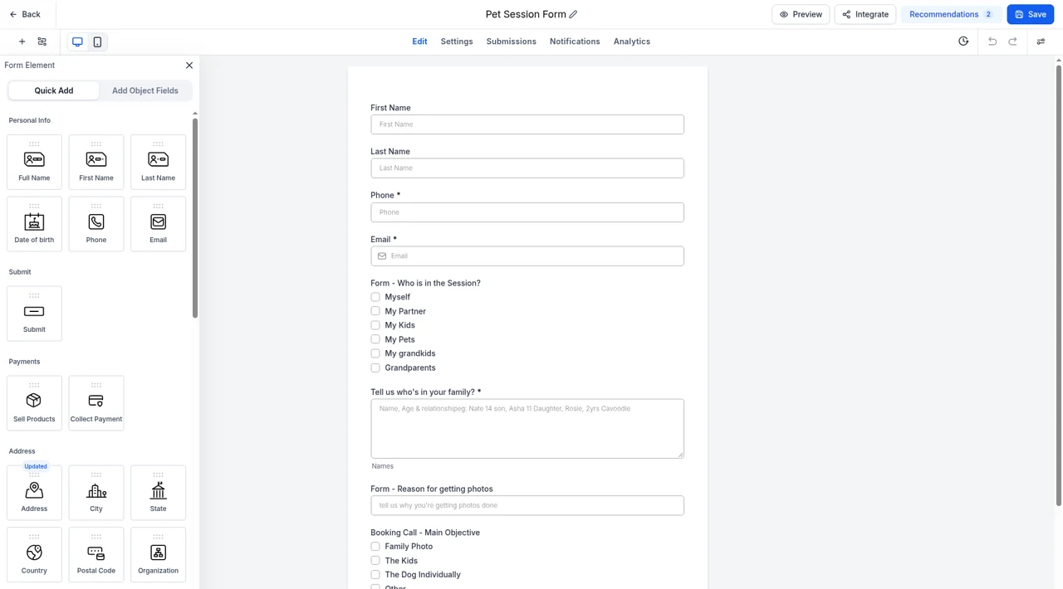Click the Form - Who is in the Session? label
Viewport: 1063px width, 589px height.
(425, 283)
